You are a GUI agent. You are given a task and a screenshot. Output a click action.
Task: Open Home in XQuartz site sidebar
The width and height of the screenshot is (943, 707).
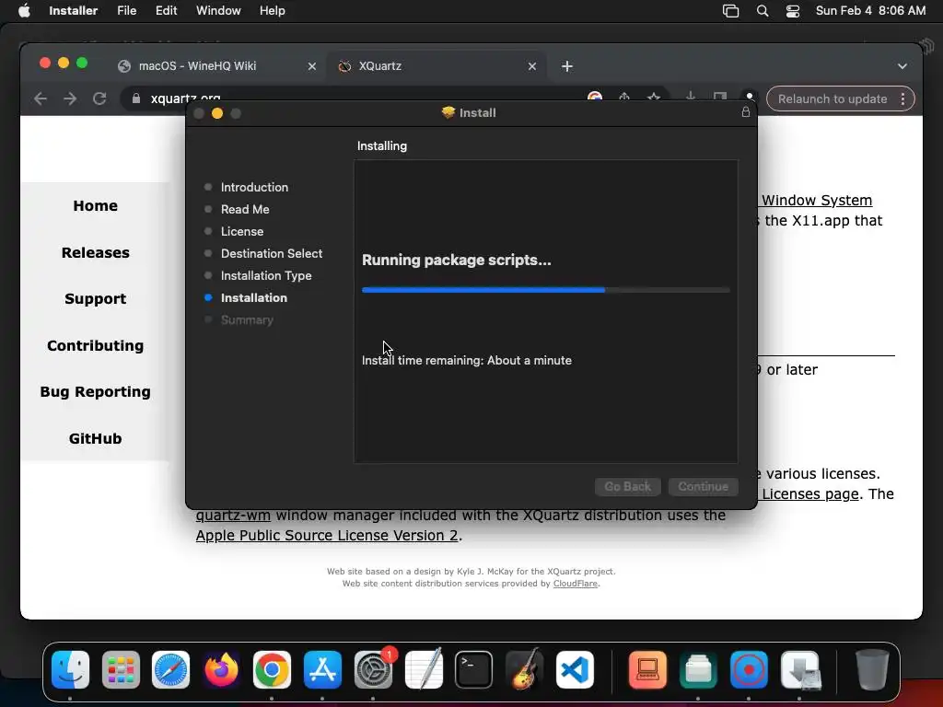(95, 205)
